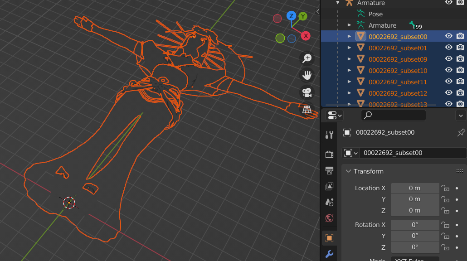Click the green Y axis gizmo ball
Screen dimensions: 467x261
[x=303, y=16]
